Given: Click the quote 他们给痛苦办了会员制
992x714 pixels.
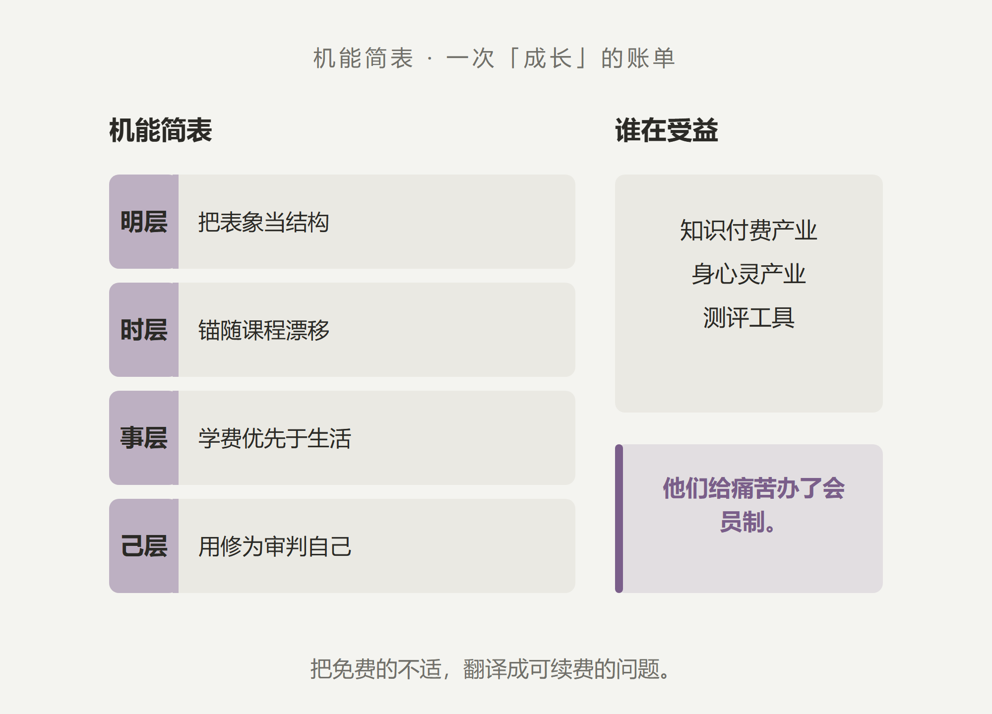Looking at the screenshot, I should click(x=753, y=505).
